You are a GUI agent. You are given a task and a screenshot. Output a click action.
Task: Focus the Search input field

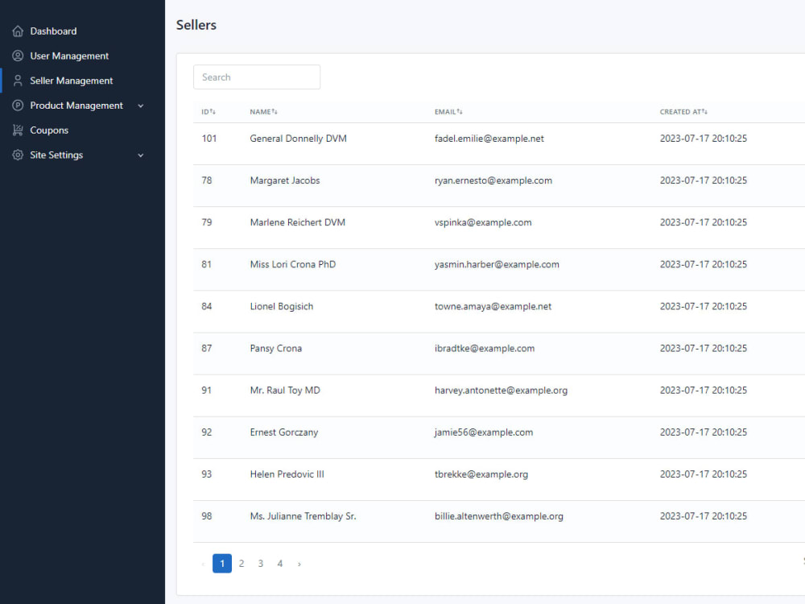(257, 77)
